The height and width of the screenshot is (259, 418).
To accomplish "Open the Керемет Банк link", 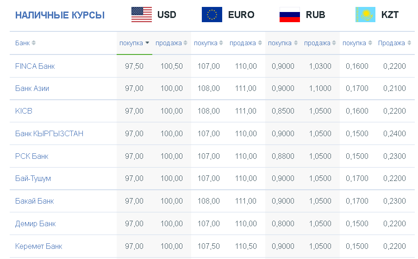I will 39,246.
